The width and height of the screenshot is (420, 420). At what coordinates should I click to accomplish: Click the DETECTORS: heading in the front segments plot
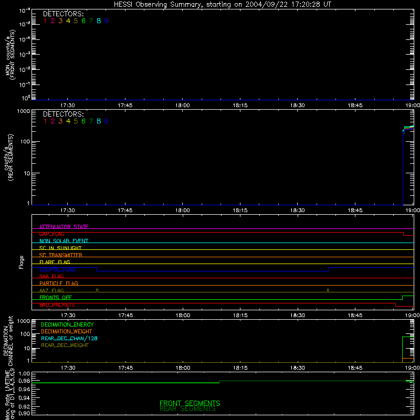point(64,14)
